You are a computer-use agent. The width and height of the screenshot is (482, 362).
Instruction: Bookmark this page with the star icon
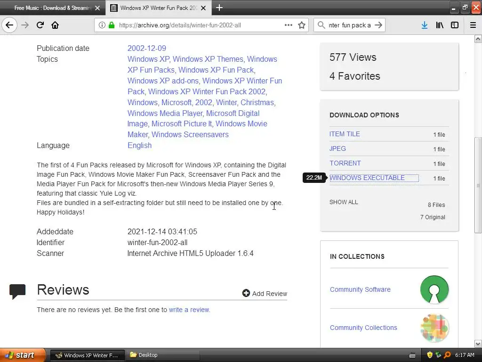coord(302,25)
